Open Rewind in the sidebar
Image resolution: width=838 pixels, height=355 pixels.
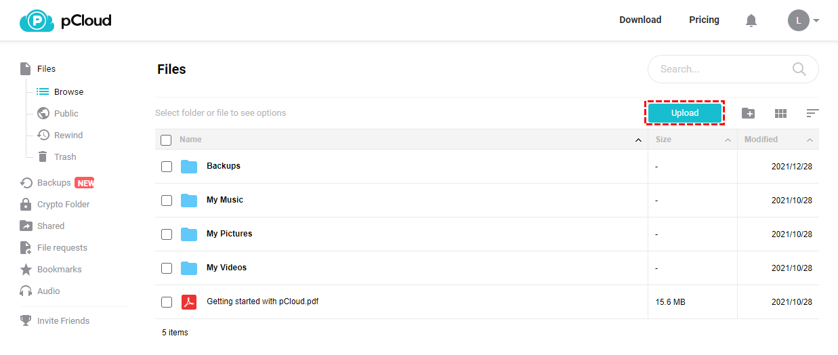(x=68, y=135)
